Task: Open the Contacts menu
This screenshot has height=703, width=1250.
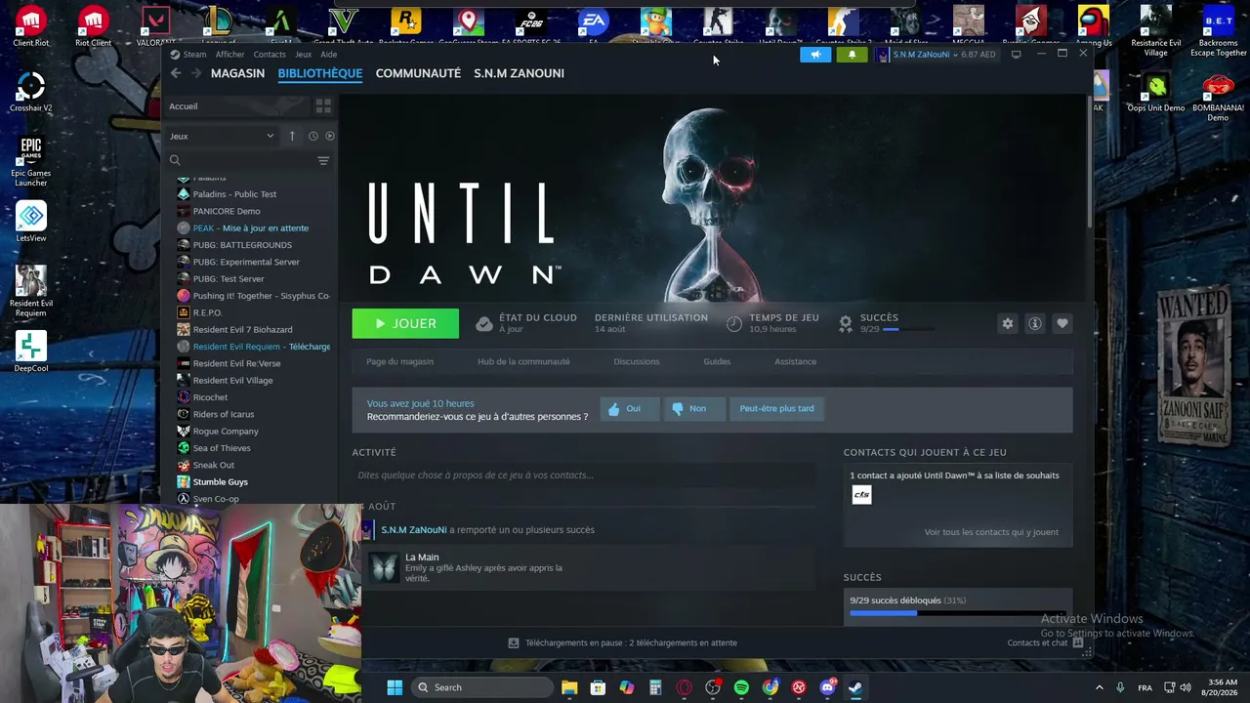Action: coord(270,55)
